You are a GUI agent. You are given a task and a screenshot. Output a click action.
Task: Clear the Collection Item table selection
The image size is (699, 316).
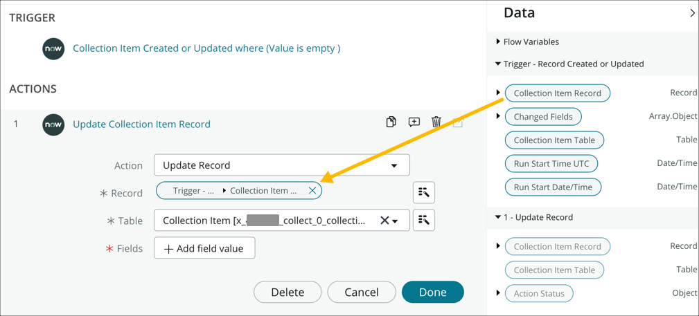point(384,221)
